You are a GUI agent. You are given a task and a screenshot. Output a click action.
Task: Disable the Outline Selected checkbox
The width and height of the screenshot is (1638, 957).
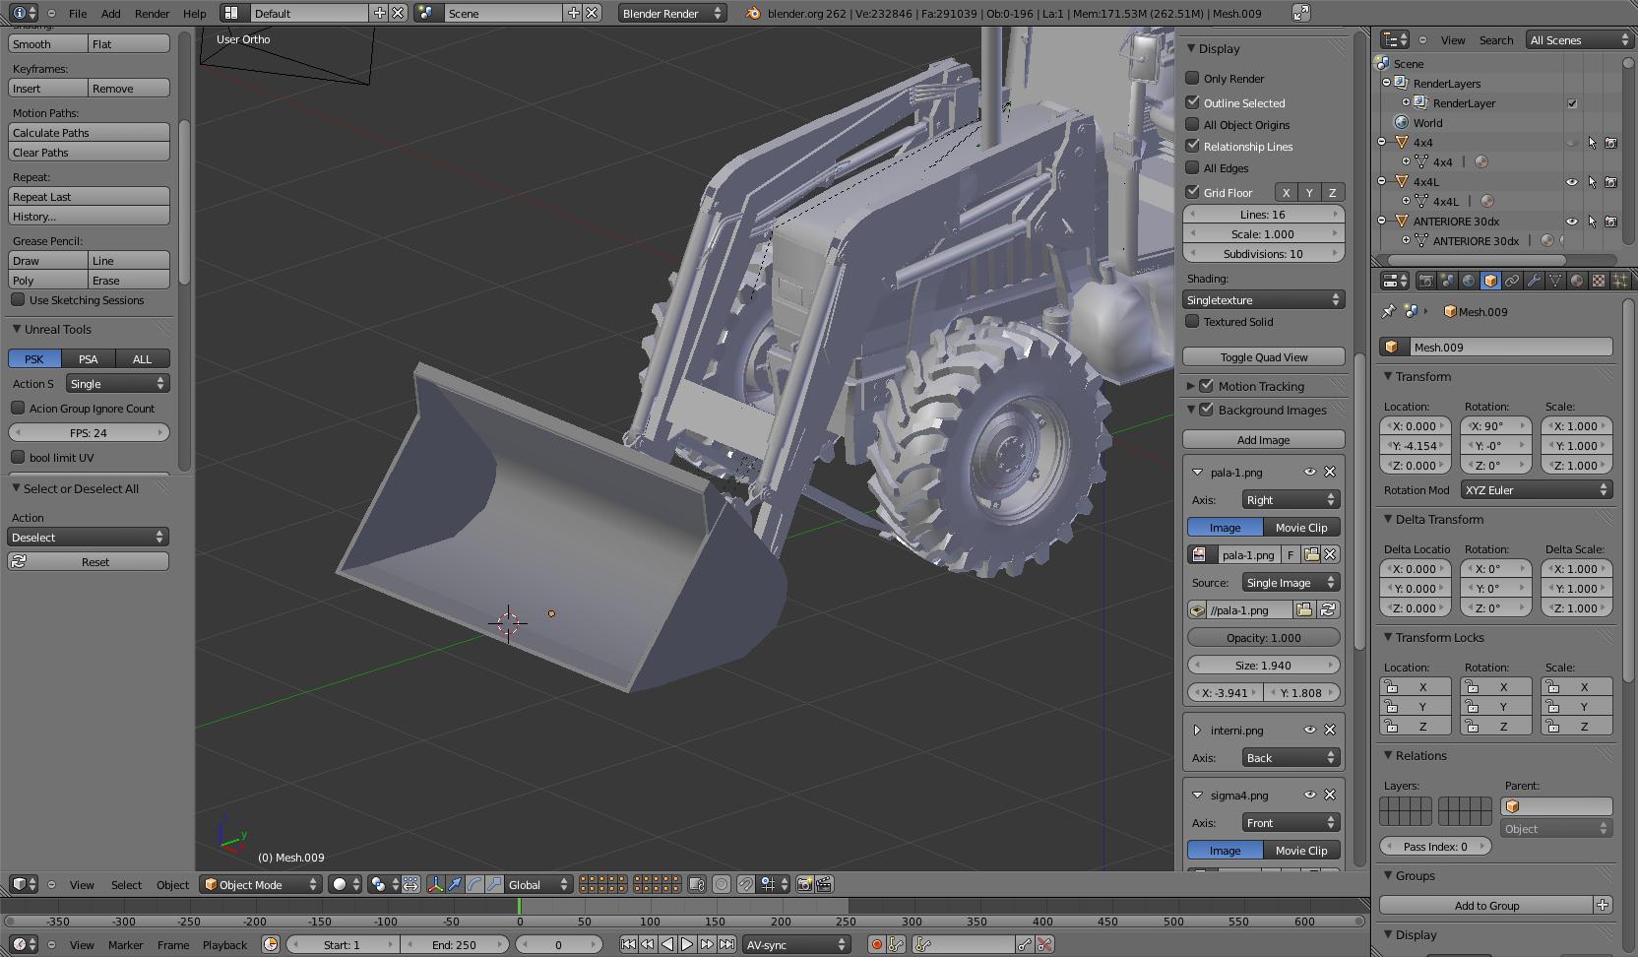tap(1192, 102)
